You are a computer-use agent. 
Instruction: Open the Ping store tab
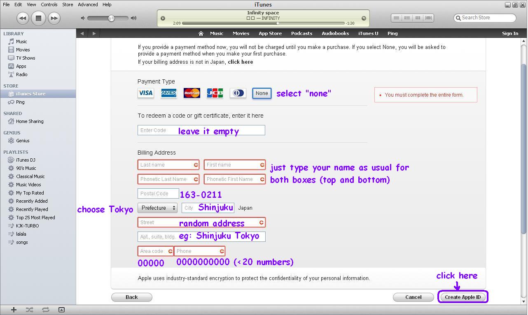[x=392, y=33]
